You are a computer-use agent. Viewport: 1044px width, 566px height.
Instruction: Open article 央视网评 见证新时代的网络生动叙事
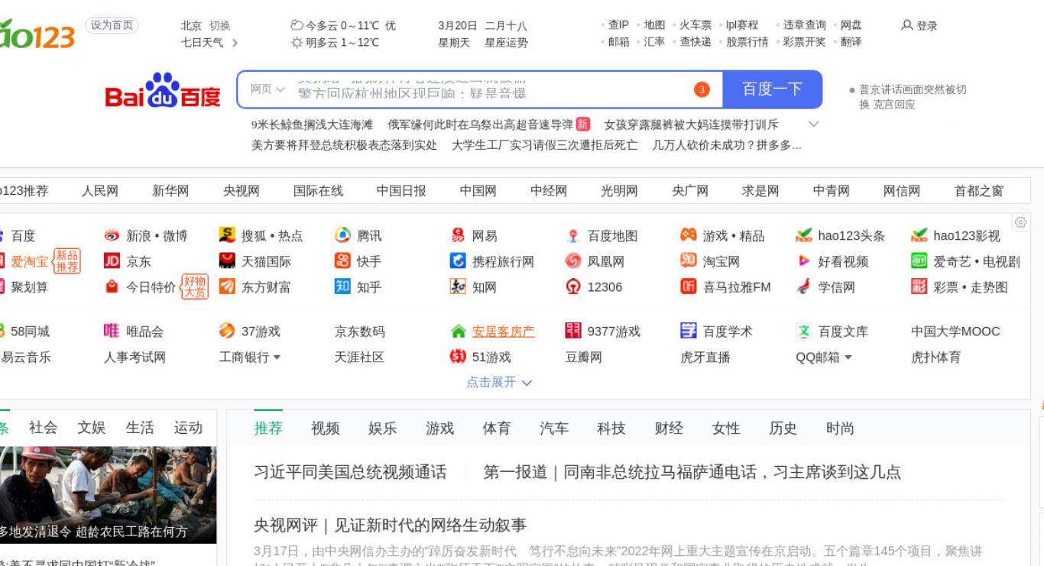[x=390, y=526]
